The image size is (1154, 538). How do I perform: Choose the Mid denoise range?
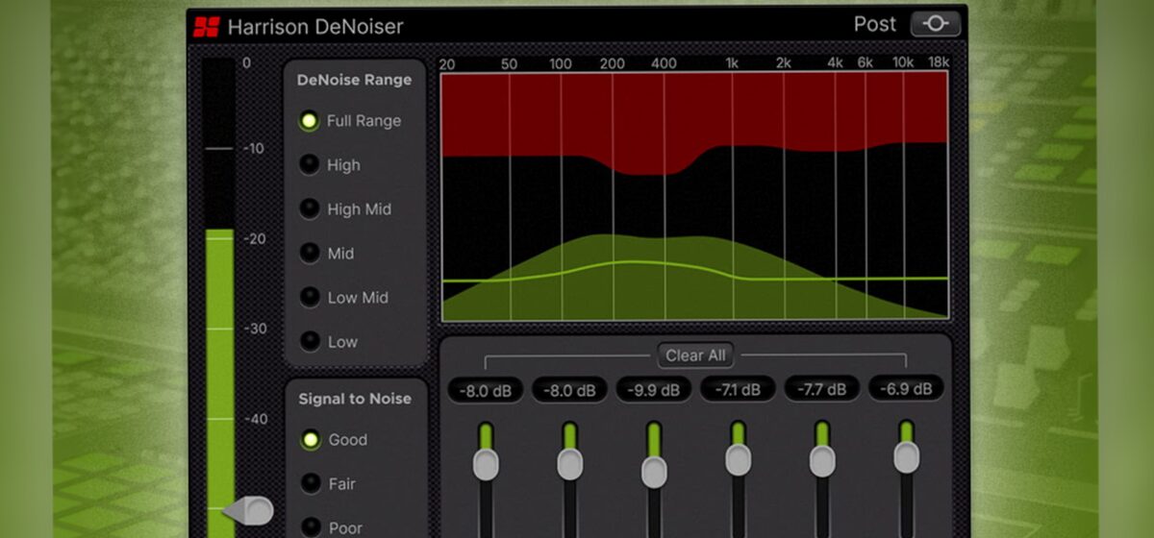(x=328, y=254)
